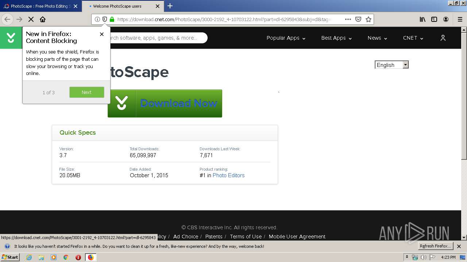Go to the Firefox home page icon
This screenshot has width=467, height=262.
(x=43, y=19)
